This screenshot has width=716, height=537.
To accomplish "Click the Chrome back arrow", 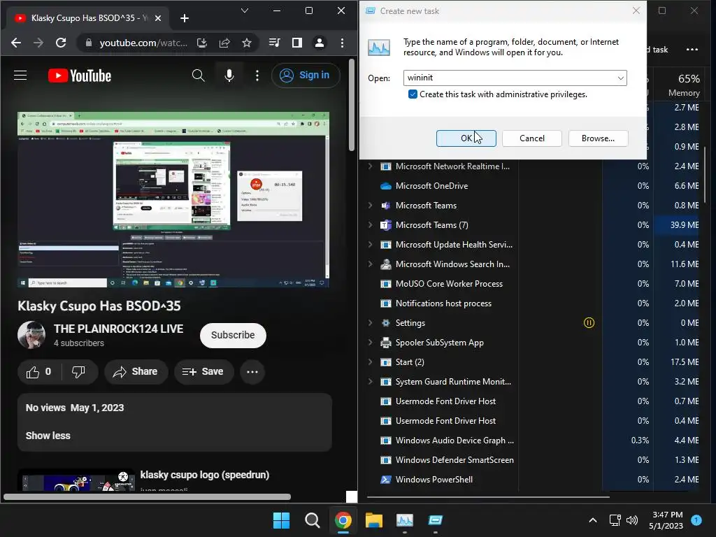I will pyautogui.click(x=16, y=43).
